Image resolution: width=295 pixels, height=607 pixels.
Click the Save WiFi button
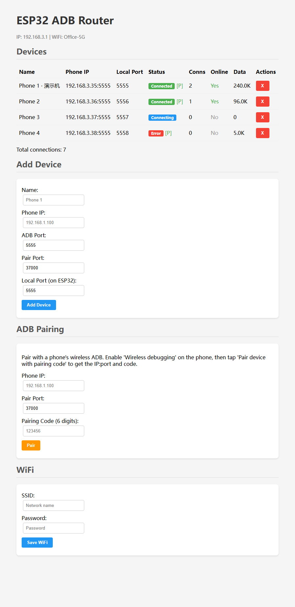(37, 542)
